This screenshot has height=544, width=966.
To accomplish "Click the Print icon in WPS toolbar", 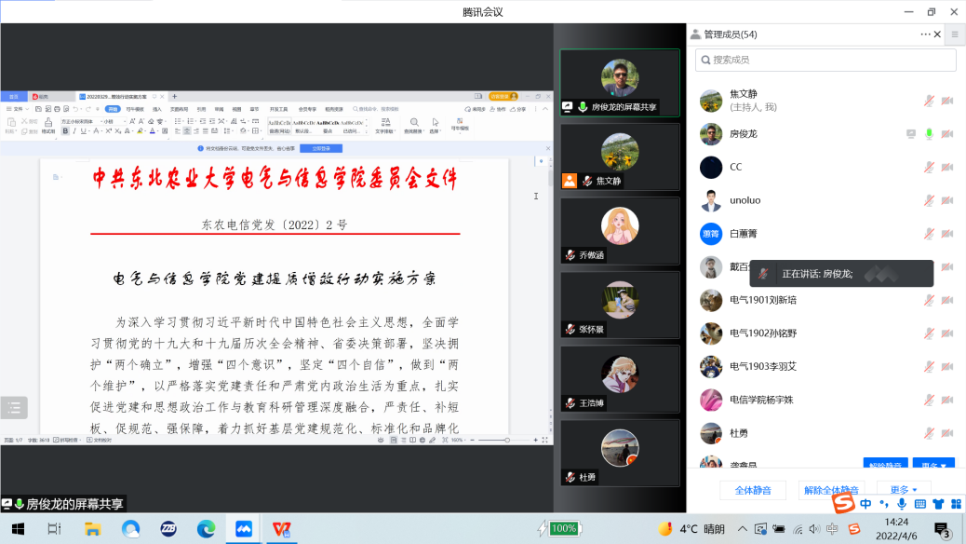I will point(56,108).
